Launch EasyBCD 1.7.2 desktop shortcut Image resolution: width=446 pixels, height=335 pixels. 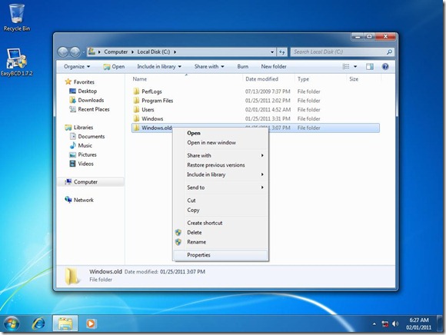pos(16,62)
